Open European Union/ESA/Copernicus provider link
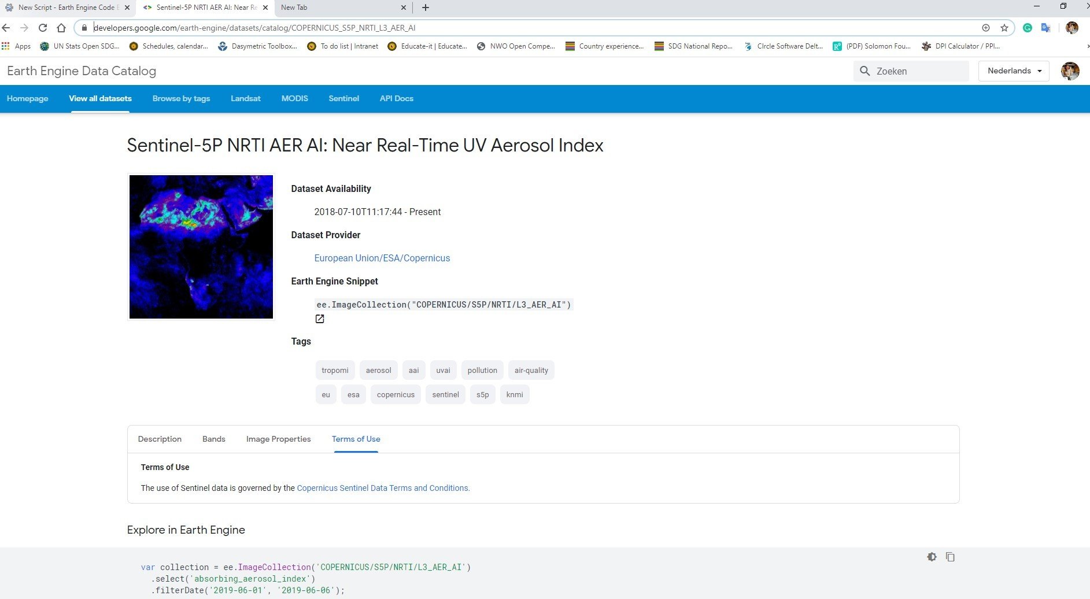The image size is (1090, 599). 382,258
